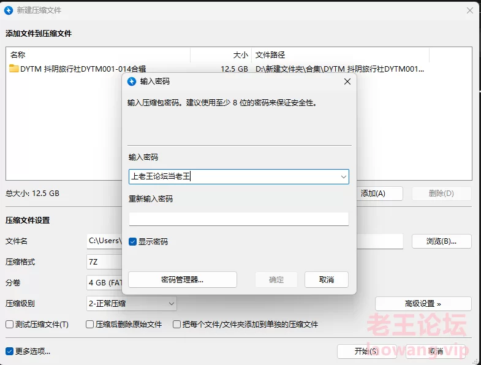The height and width of the screenshot is (365, 481).
Task: Click the Bandizip logo in main window title
Action: click(x=9, y=10)
